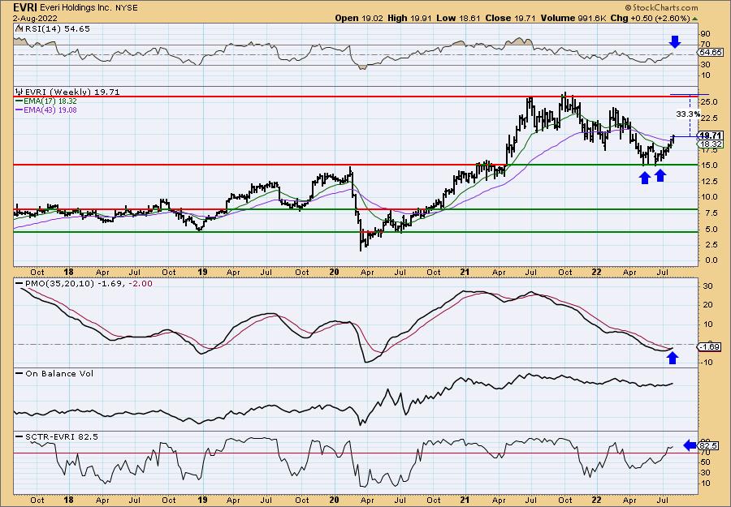The height and width of the screenshot is (507, 731).
Task: Click the black PMO legend line swatch
Action: coord(19,283)
